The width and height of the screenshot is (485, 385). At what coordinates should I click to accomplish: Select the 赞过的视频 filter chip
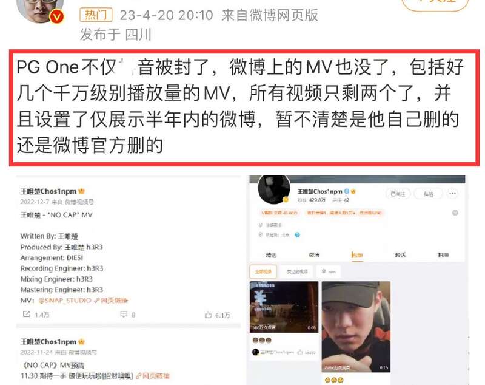[297, 271]
